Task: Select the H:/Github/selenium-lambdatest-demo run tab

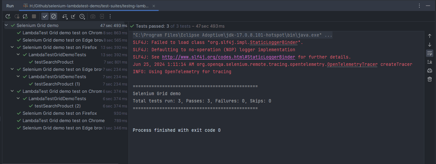Action: 89,6
